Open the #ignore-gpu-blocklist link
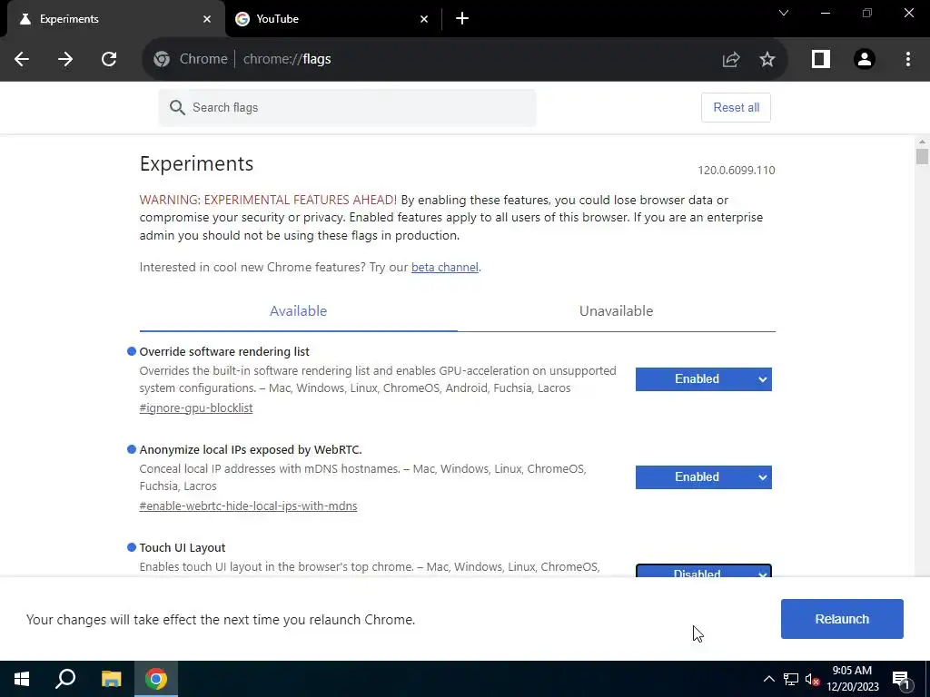 click(196, 407)
